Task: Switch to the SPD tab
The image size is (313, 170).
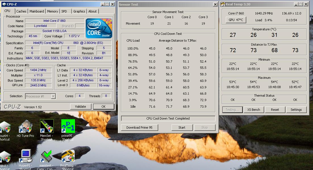Action: [64, 11]
